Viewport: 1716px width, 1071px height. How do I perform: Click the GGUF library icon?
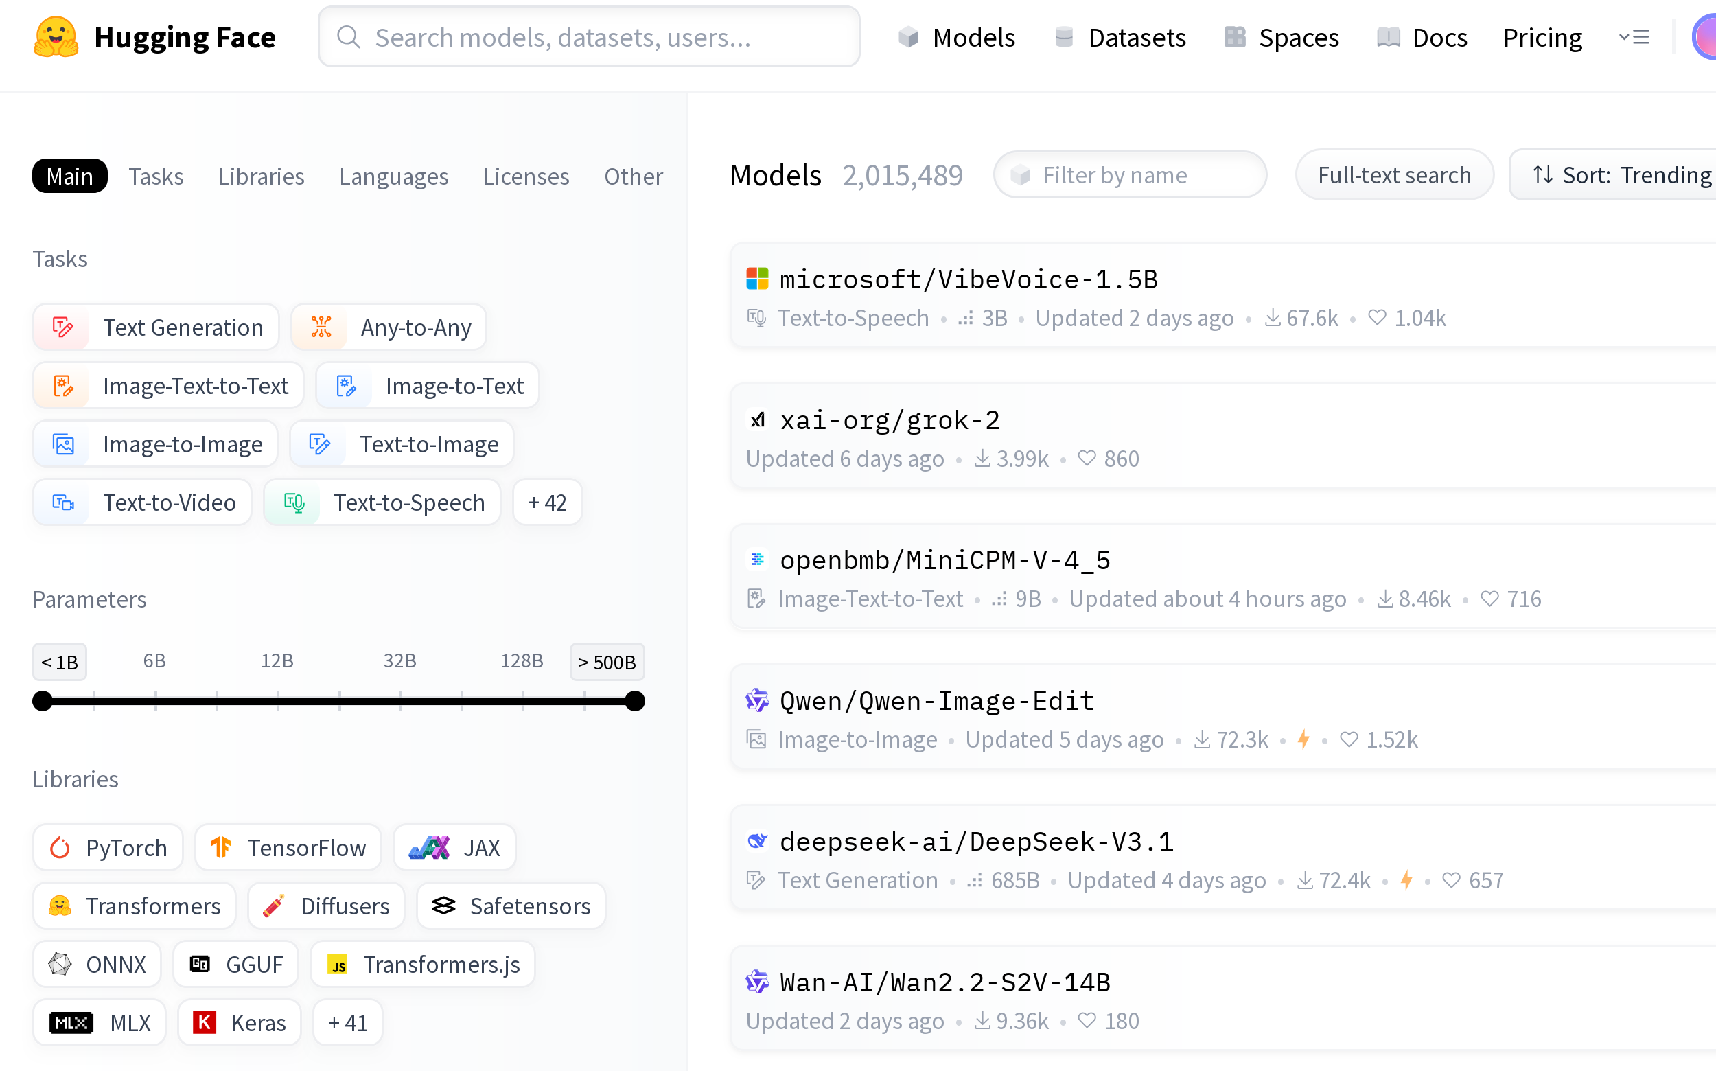tap(200, 964)
